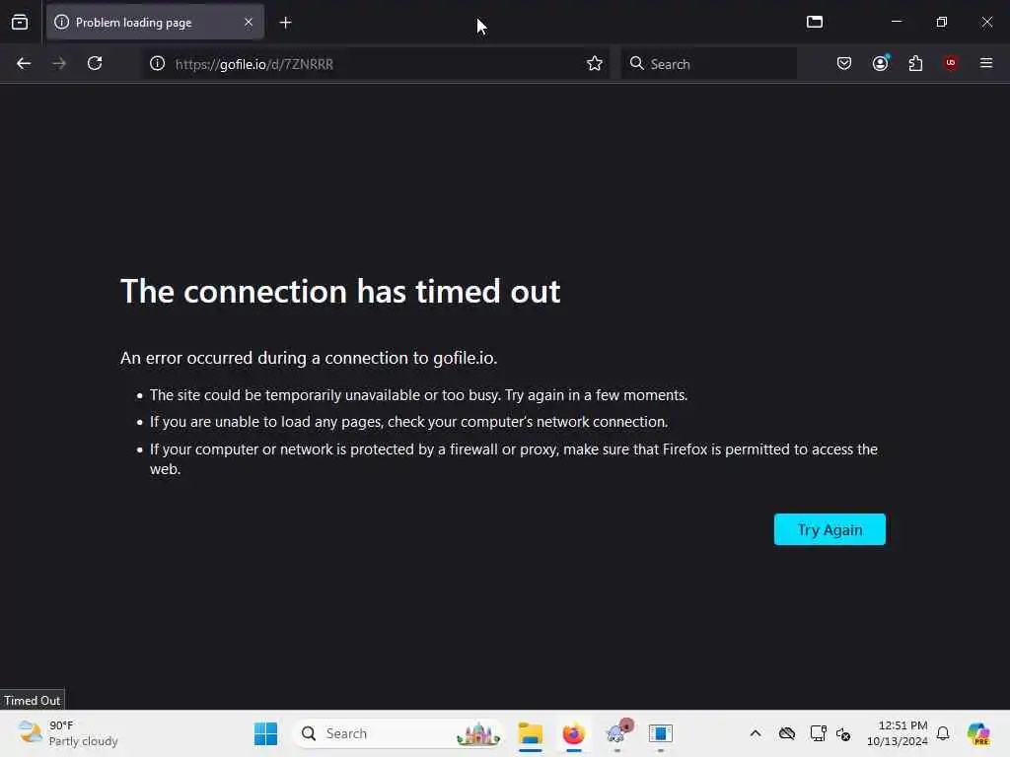Click the taskbar Search box

398,733
